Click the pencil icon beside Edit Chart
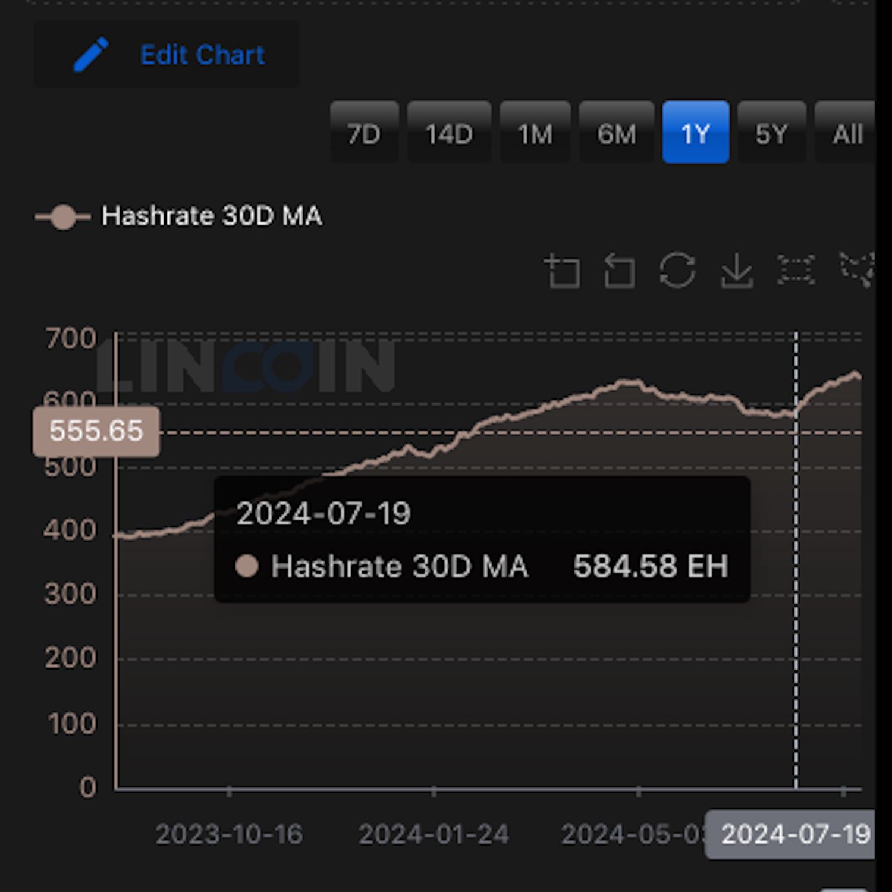 pyautogui.click(x=91, y=55)
